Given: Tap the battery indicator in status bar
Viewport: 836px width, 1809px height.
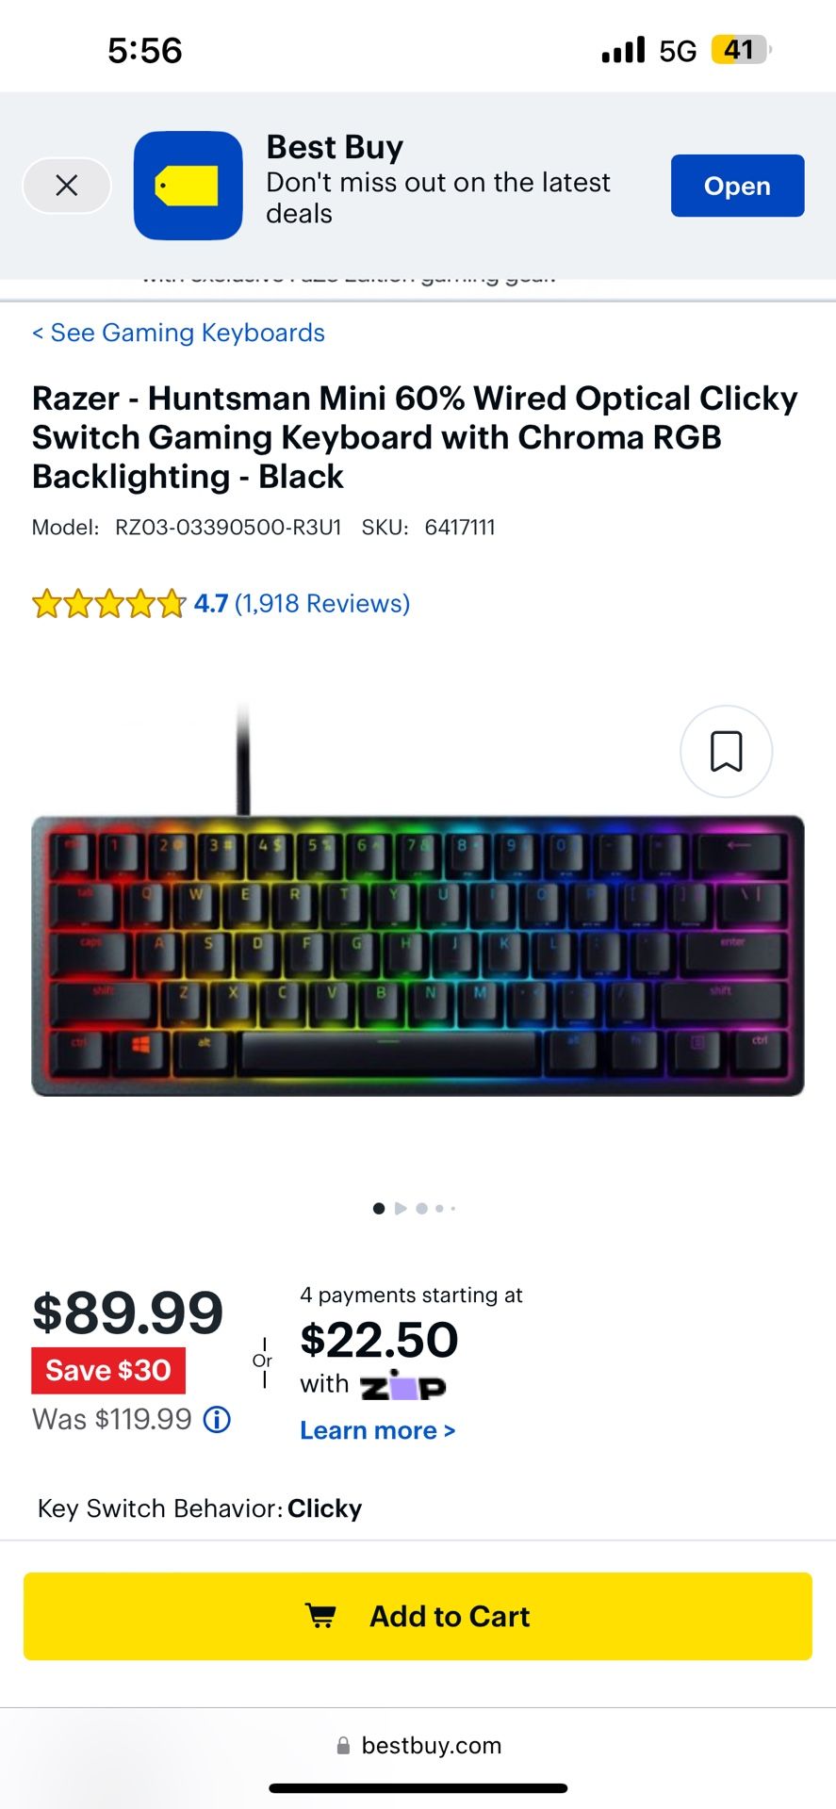Looking at the screenshot, I should point(742,49).
